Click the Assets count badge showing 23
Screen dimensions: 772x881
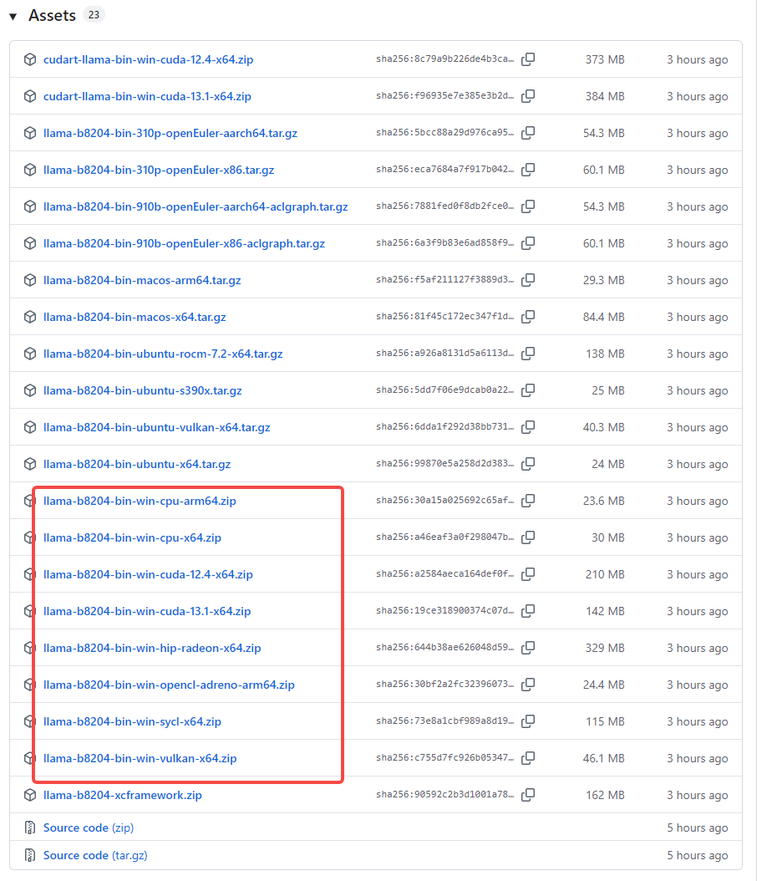[x=94, y=15]
